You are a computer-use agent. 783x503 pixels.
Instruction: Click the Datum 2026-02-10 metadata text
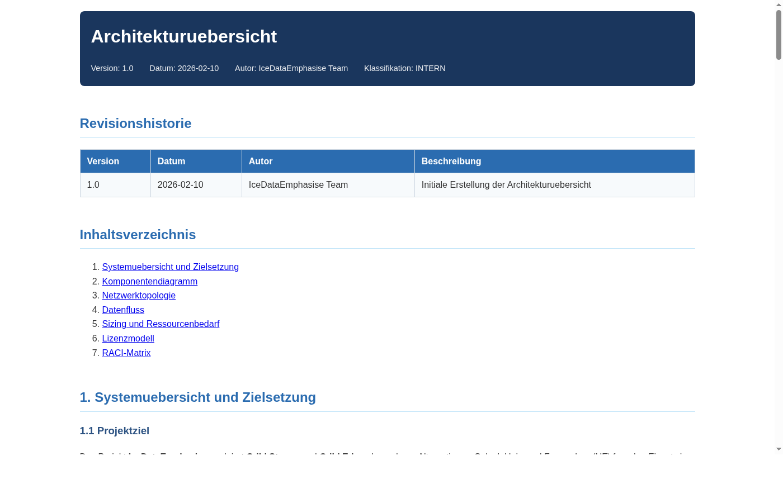[184, 68]
